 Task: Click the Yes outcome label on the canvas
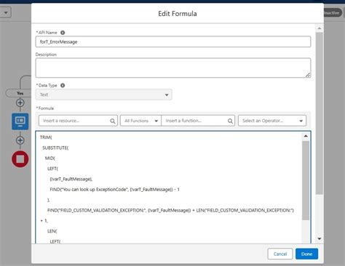[x=20, y=93]
